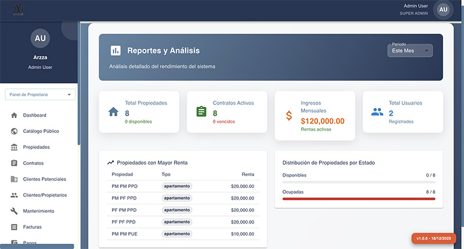Click the Facturas receipt icon
Image resolution: width=464 pixels, height=249 pixels.
coord(14,227)
